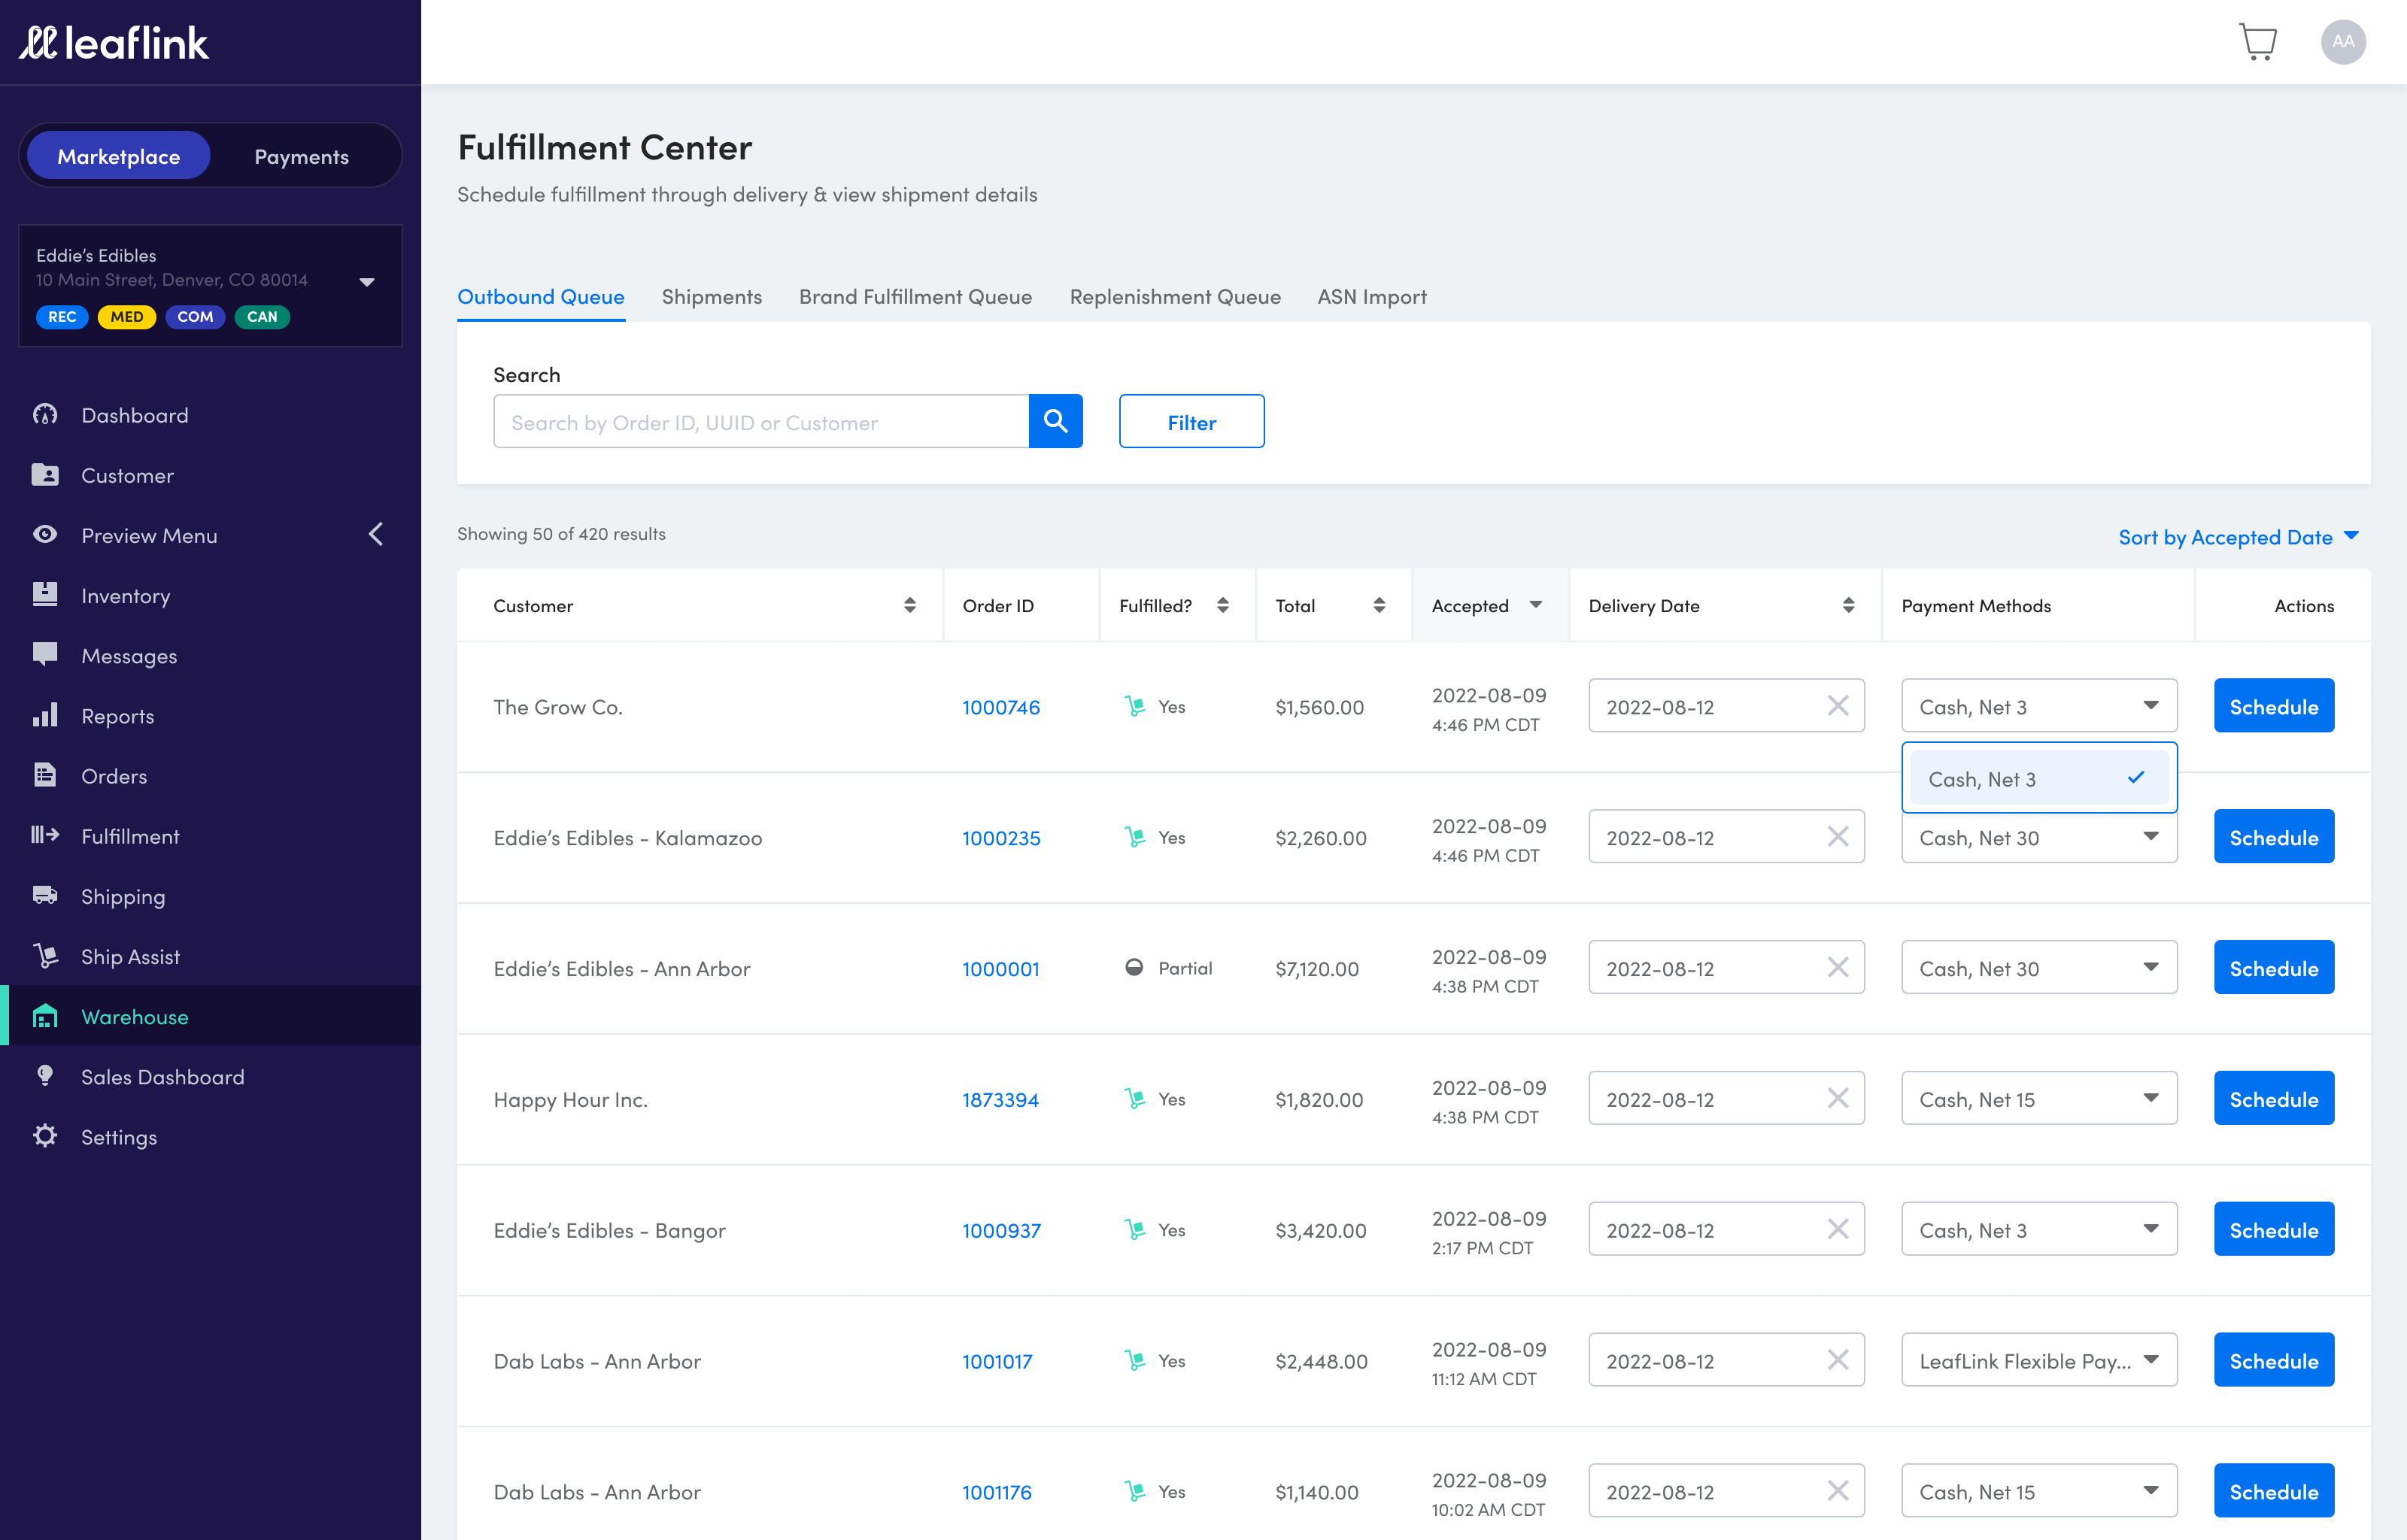Open payment method dropdown for order 1001176
Screen dimensions: 2407x1540
(2038, 1491)
